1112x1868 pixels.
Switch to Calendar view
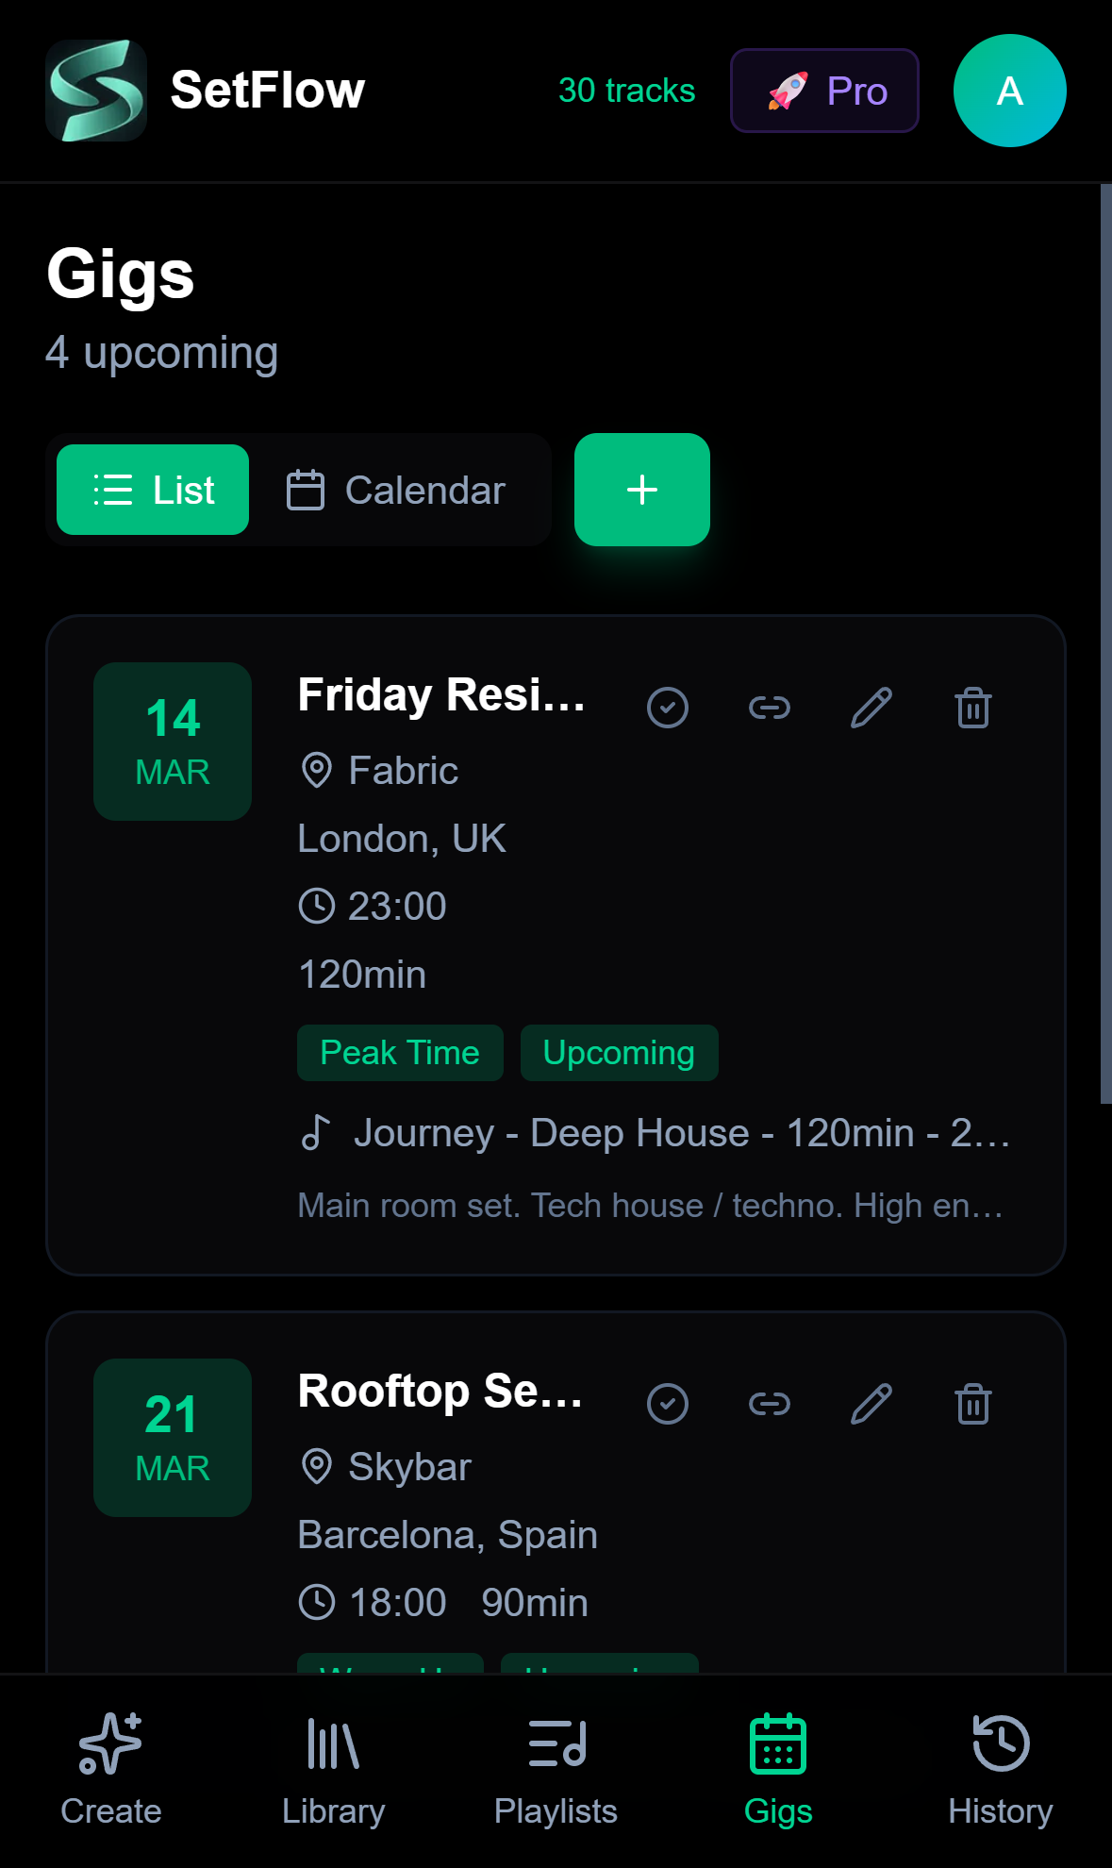point(396,490)
